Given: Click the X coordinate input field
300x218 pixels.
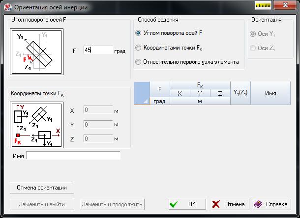Looking at the screenshot, I should [x=98, y=110].
